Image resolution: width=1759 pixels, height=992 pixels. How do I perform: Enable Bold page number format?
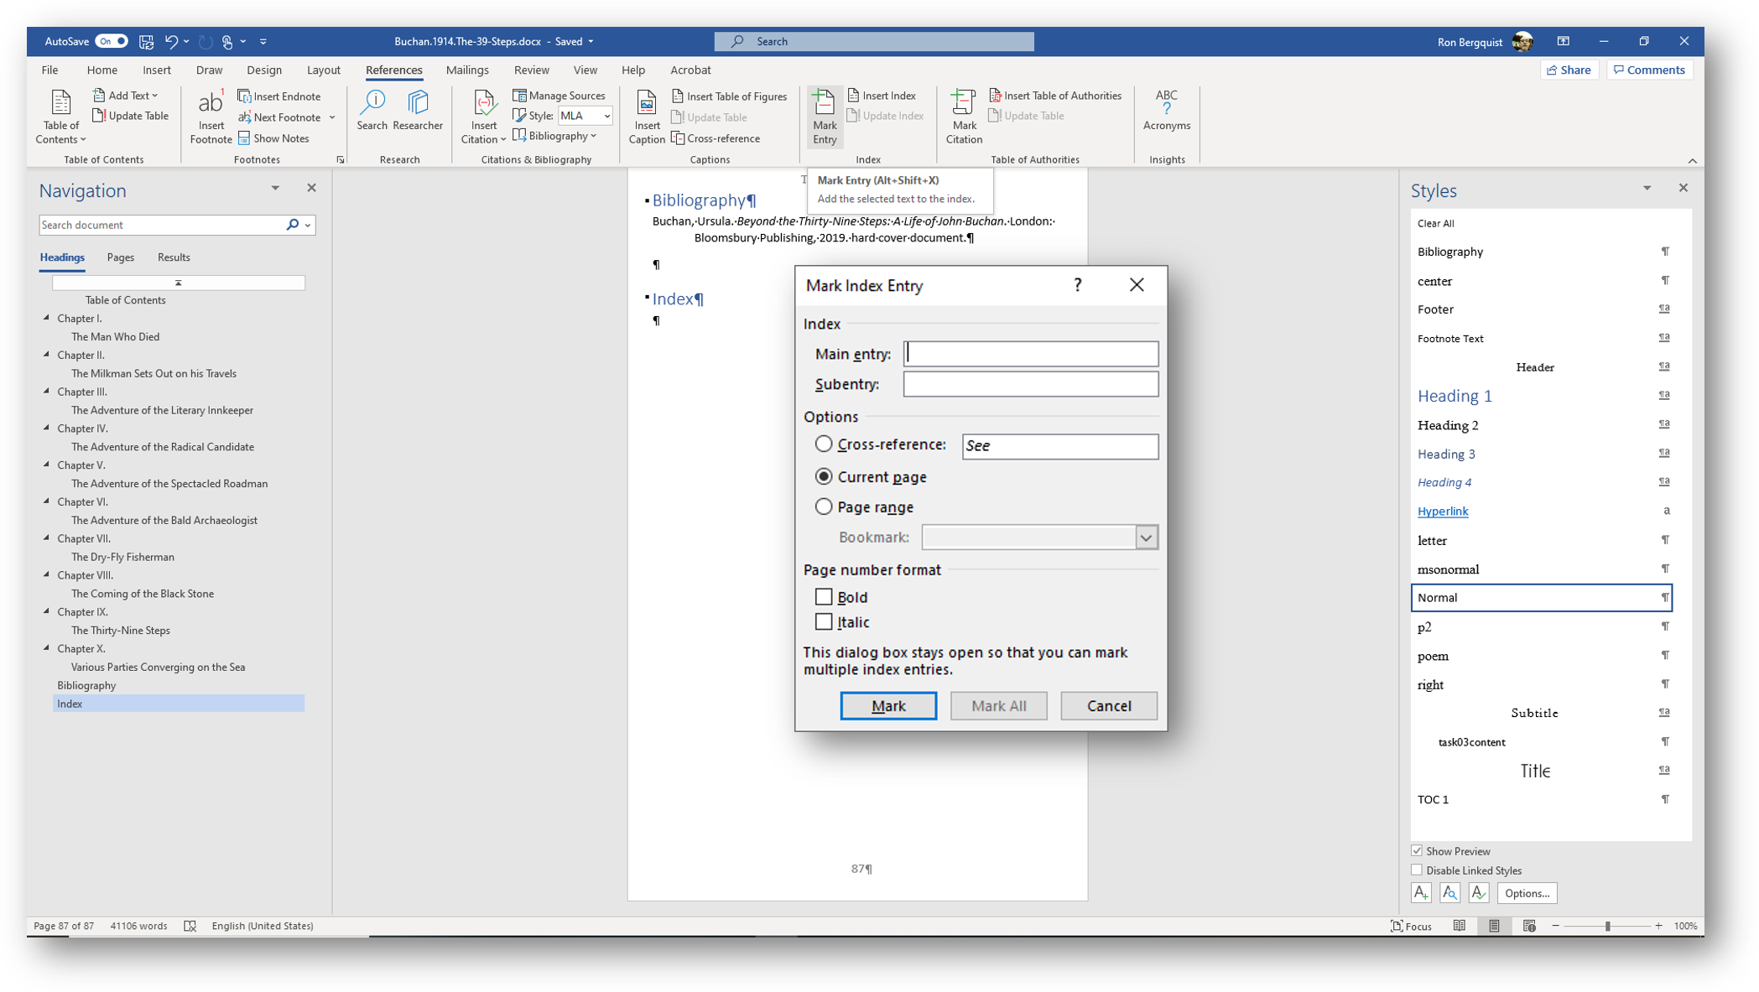[824, 596]
